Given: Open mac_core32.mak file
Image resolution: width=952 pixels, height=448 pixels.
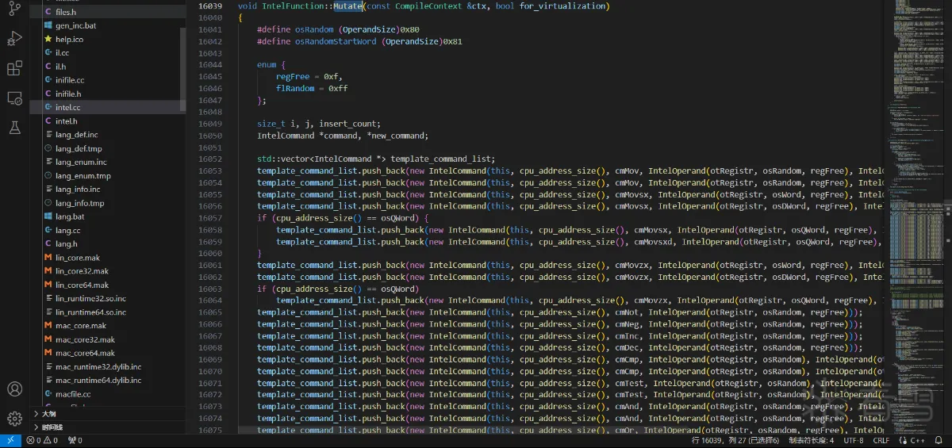Looking at the screenshot, I should tap(108, 339).
